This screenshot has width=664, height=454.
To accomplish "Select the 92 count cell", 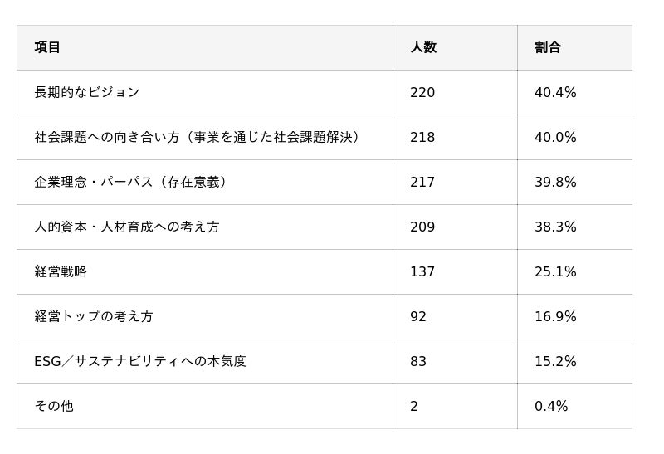I will (418, 316).
